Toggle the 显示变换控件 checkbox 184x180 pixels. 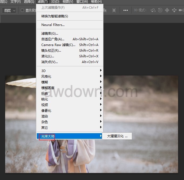coord(22,10)
